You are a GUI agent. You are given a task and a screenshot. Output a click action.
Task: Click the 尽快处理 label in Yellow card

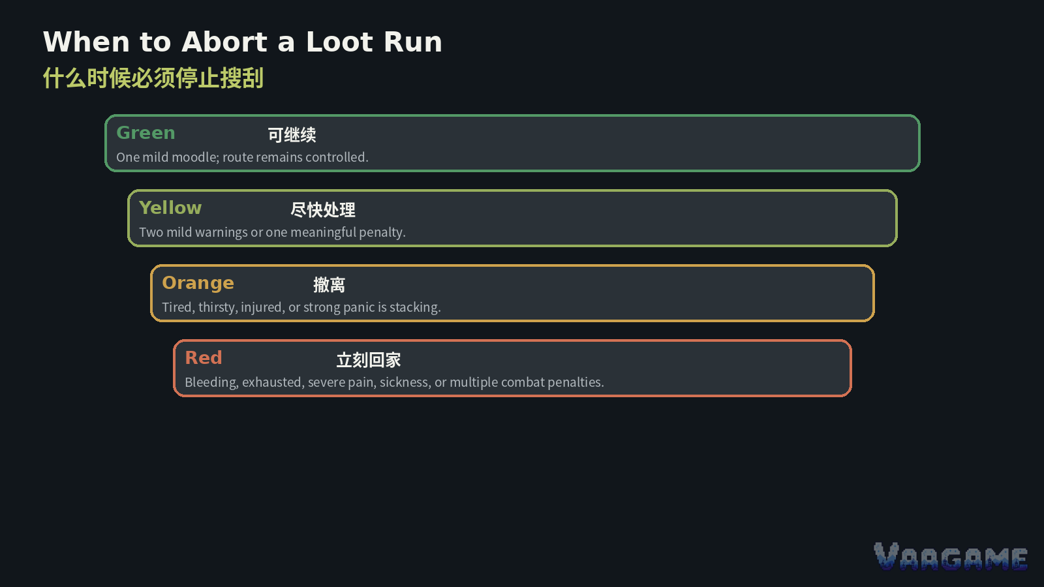pyautogui.click(x=323, y=210)
